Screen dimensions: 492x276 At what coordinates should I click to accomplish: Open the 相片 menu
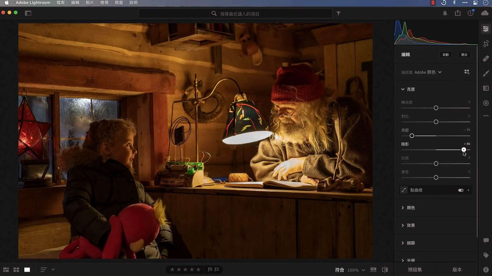point(90,3)
